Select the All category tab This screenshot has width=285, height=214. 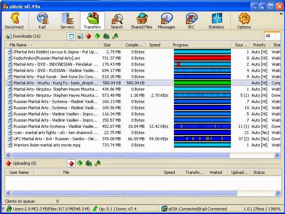(x=272, y=36)
